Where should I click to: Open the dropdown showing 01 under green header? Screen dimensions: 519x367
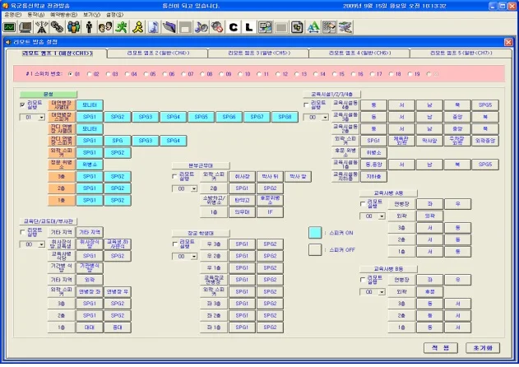[x=41, y=117]
